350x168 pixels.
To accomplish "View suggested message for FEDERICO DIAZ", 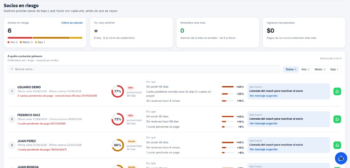I will coord(264,123).
